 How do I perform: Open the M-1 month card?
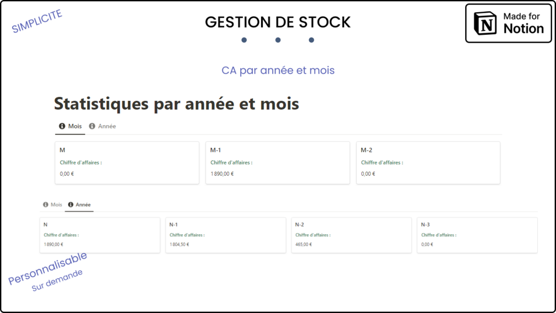[278, 162]
